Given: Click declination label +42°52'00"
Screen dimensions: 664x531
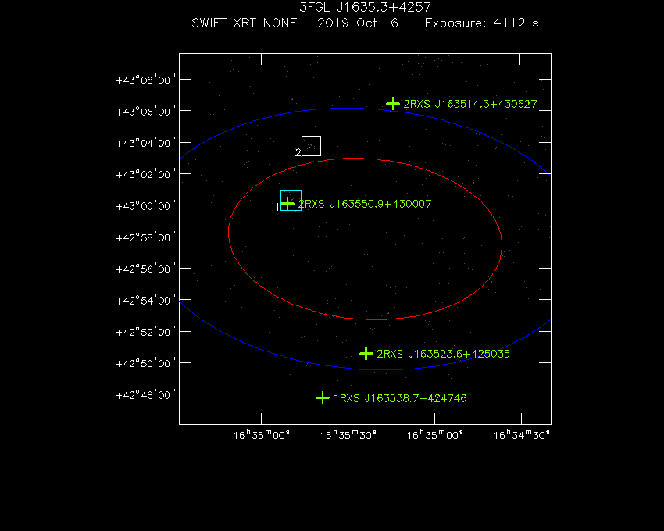Looking at the screenshot, I should (145, 332).
